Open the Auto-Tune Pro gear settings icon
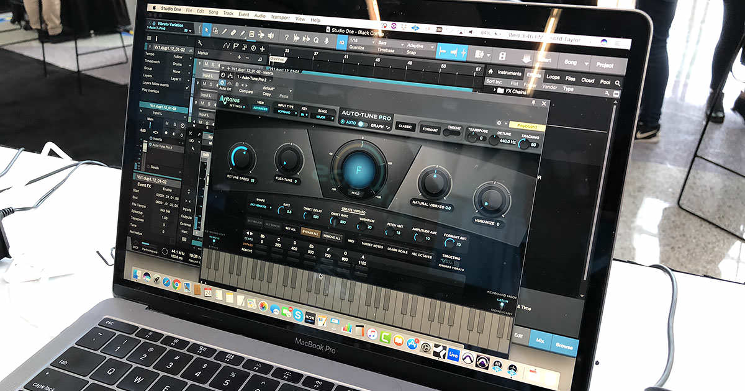The width and height of the screenshot is (745, 391). click(499, 124)
